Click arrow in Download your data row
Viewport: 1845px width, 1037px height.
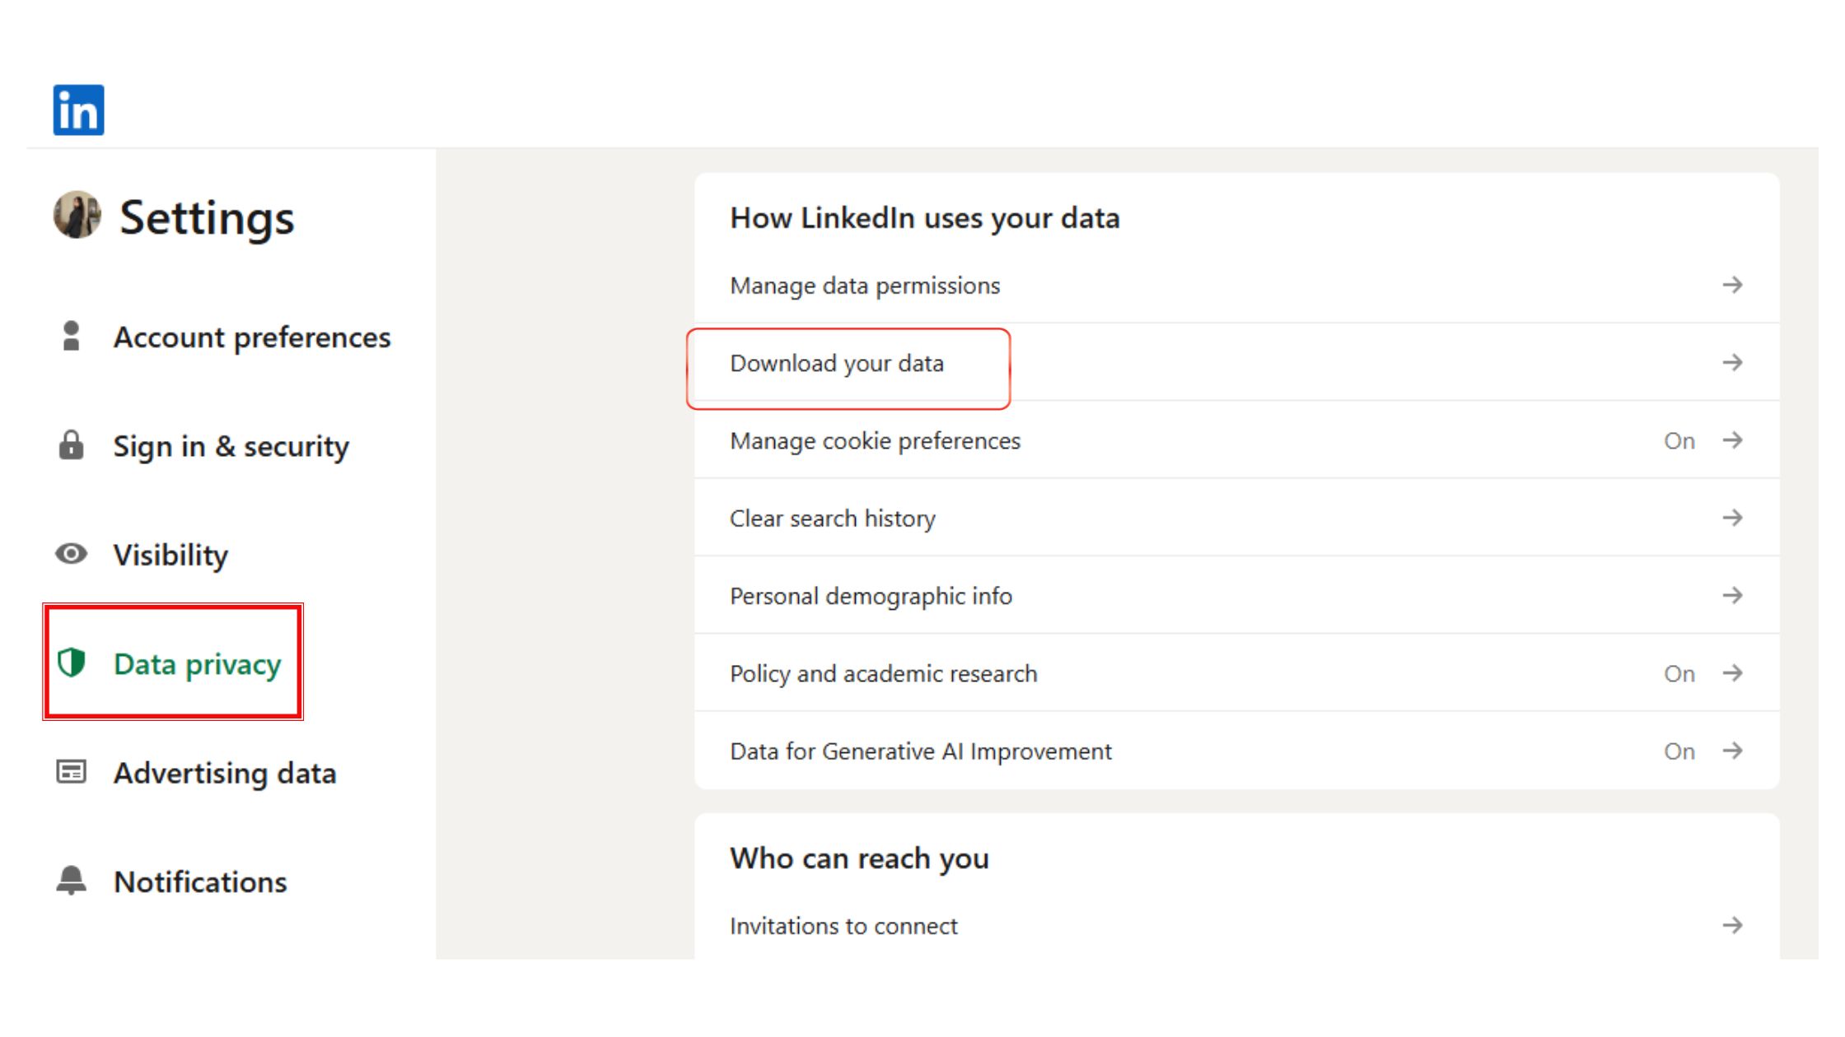point(1732,362)
